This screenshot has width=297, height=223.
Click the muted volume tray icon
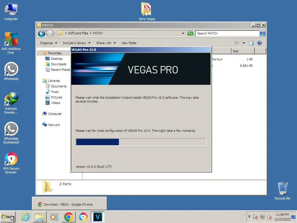point(269,217)
